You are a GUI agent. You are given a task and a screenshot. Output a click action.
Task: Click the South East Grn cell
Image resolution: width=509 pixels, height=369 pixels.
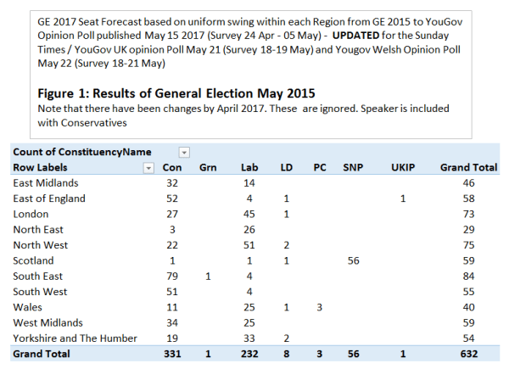[209, 276]
